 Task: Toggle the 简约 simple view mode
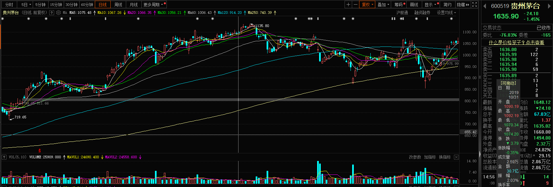point(448,5)
